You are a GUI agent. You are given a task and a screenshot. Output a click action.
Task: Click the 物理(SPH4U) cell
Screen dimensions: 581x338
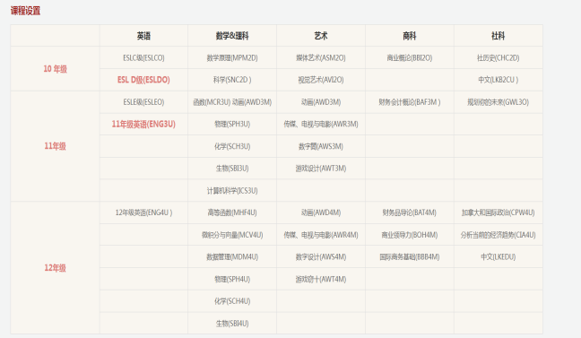pos(232,279)
